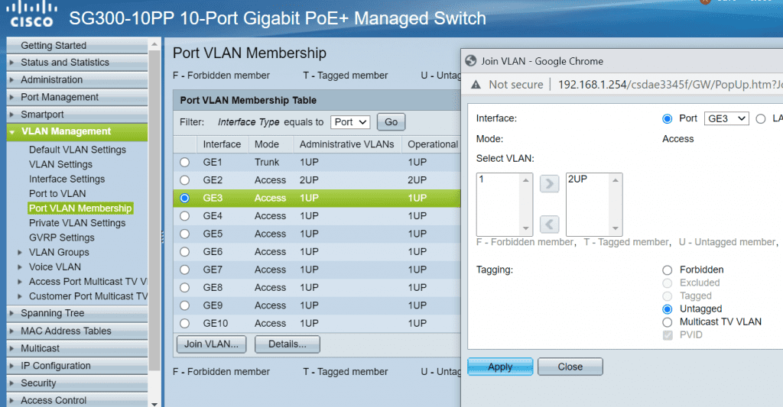The height and width of the screenshot is (407, 783).
Task: Click the popup address bar URL
Action: point(670,85)
